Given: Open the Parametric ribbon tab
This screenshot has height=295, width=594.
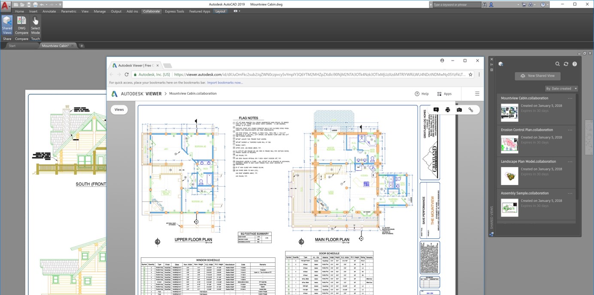Looking at the screenshot, I should [x=69, y=12].
